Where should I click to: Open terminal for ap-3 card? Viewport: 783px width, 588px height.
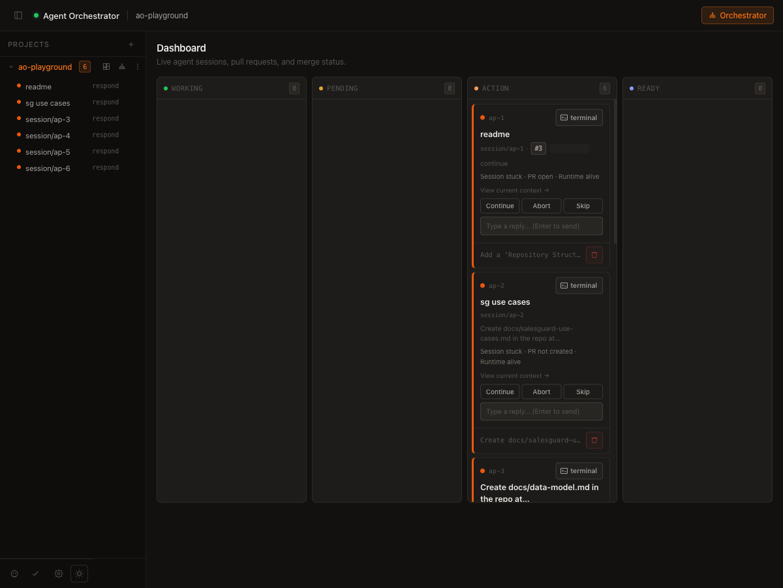click(579, 471)
